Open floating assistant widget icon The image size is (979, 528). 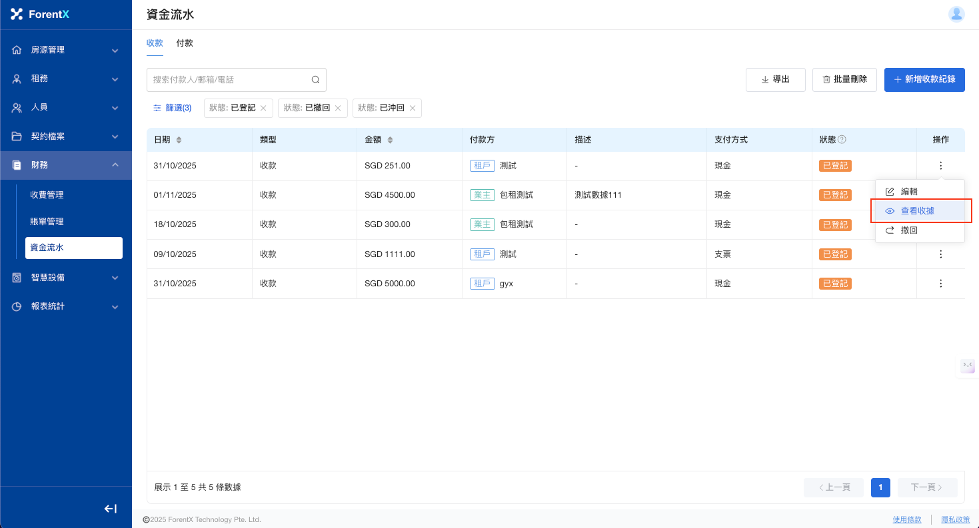[967, 366]
